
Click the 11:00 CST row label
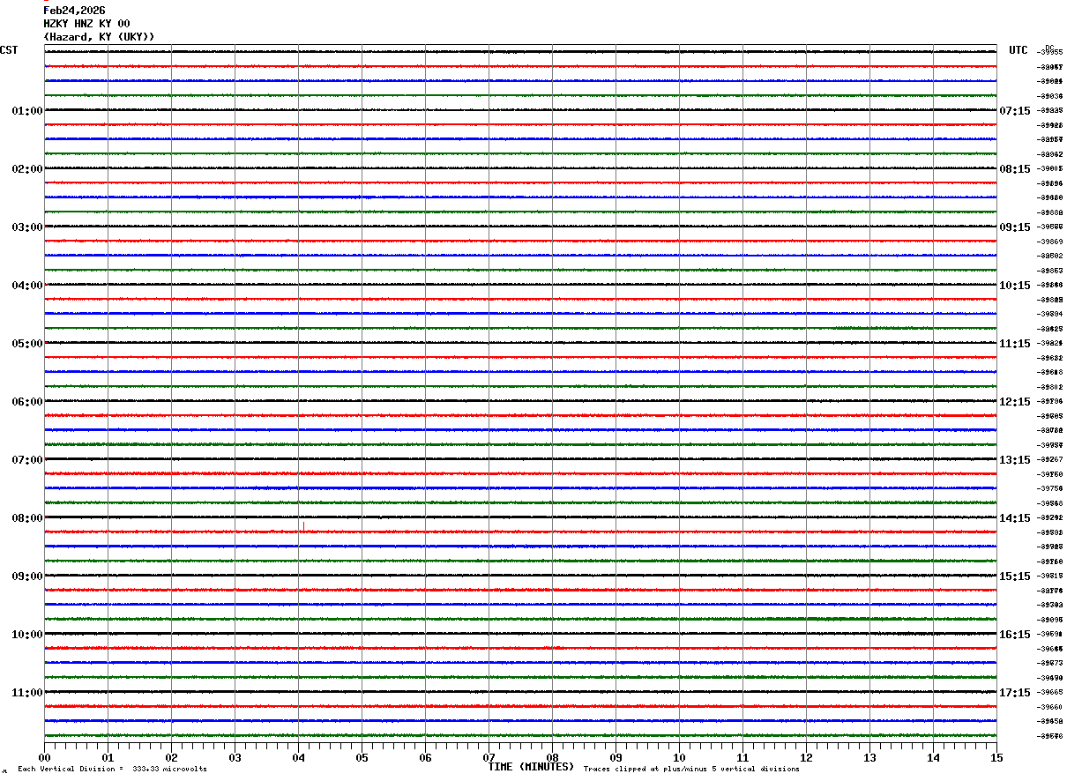(27, 693)
